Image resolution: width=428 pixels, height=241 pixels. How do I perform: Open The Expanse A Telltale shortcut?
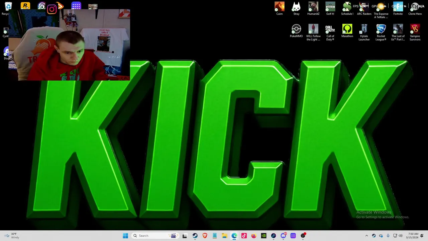coord(381,10)
